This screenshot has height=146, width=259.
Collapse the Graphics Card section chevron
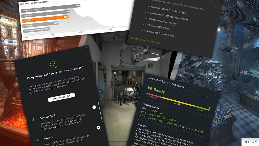94,107
